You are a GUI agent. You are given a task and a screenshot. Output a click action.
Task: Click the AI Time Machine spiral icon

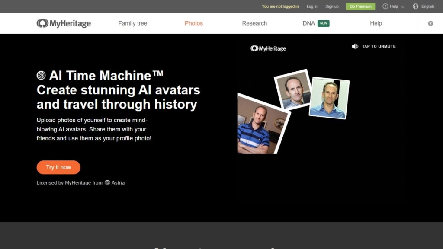pos(41,75)
